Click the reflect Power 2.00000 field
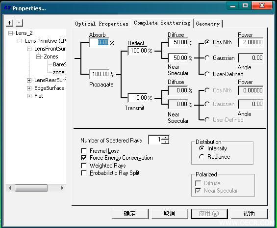This screenshot has width=277, height=228. (x=251, y=42)
